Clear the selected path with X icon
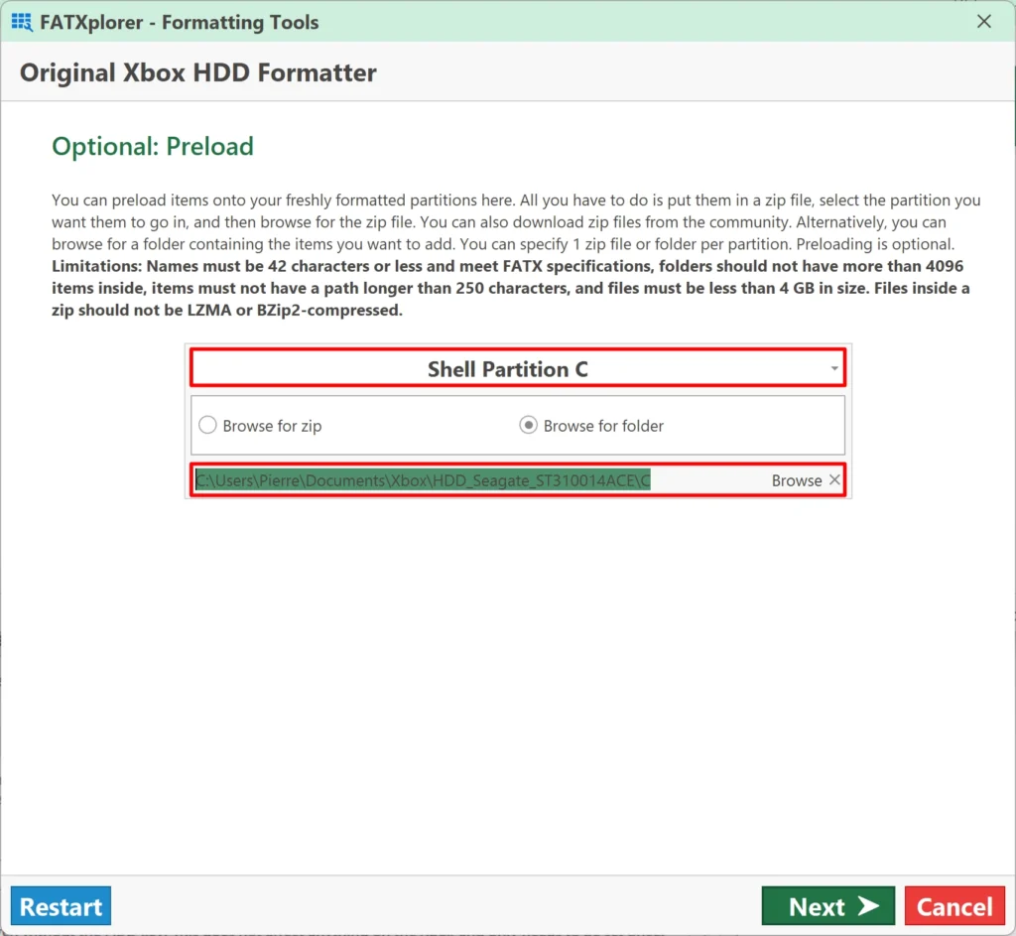The width and height of the screenshot is (1016, 936). pyautogui.click(x=834, y=479)
